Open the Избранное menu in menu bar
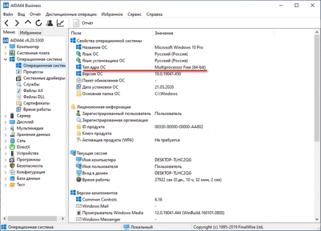Screen dimensions: 321x231 (x=112, y=14)
